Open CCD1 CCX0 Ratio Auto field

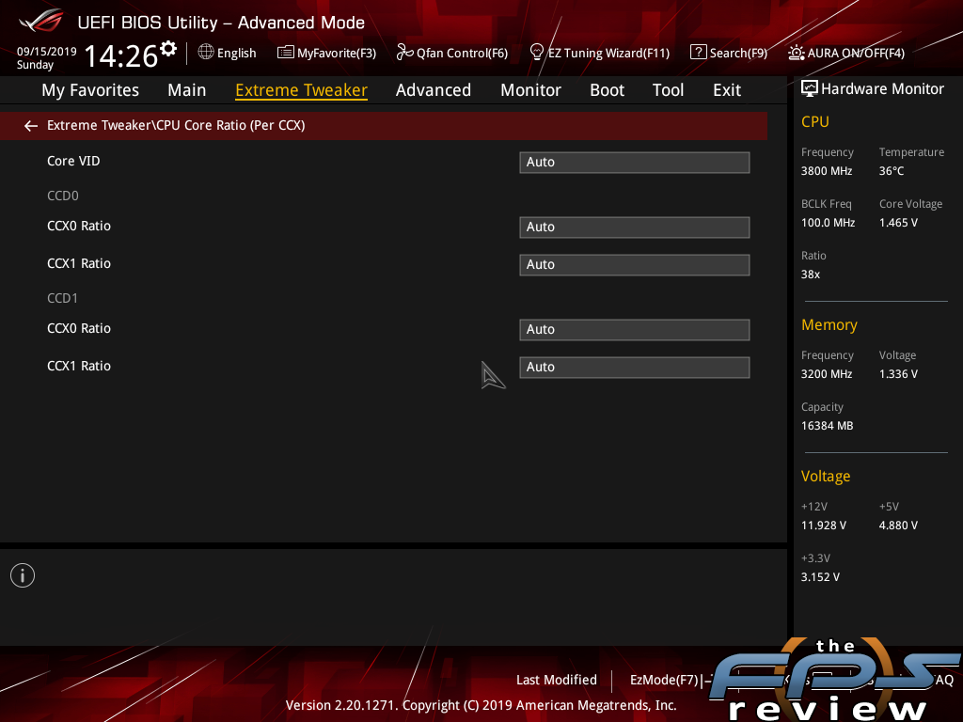tap(635, 330)
